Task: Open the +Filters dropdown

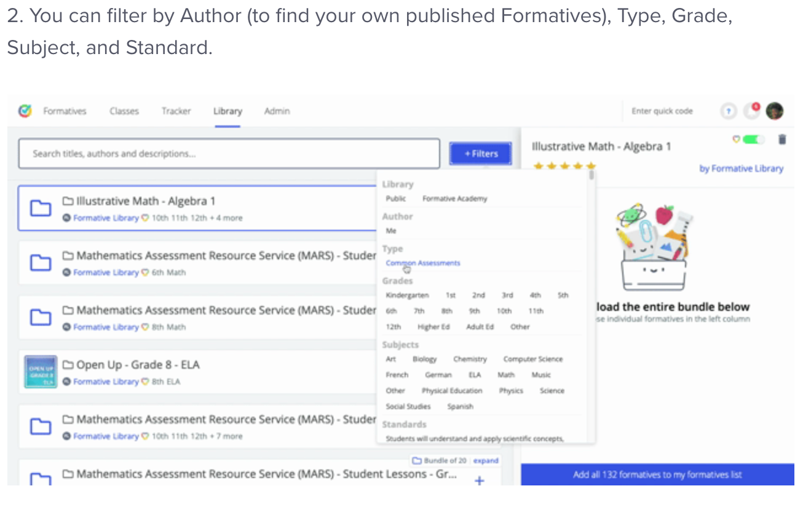Action: [480, 154]
